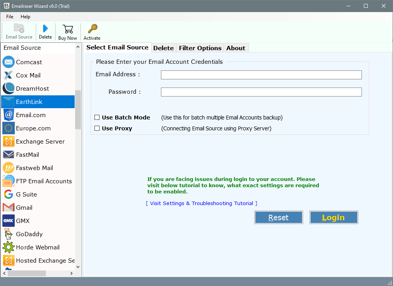The image size is (393, 286).
Task: Click the Activate key icon
Action: click(93, 29)
